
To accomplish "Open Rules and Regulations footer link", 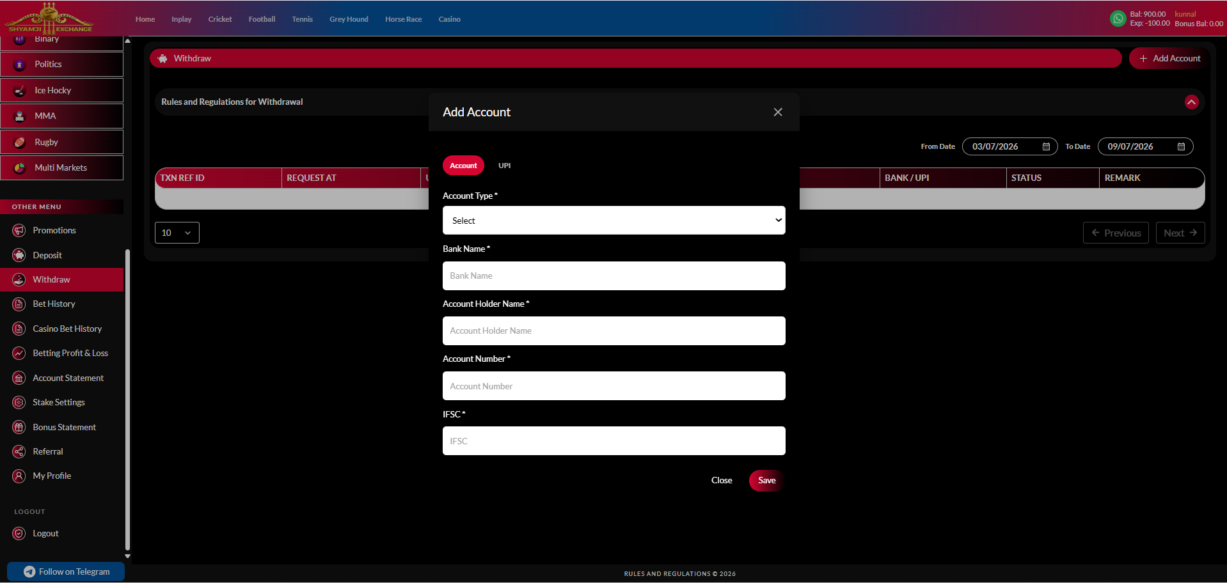I will [680, 574].
